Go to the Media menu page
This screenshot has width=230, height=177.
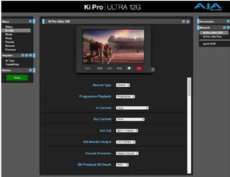click(9, 34)
